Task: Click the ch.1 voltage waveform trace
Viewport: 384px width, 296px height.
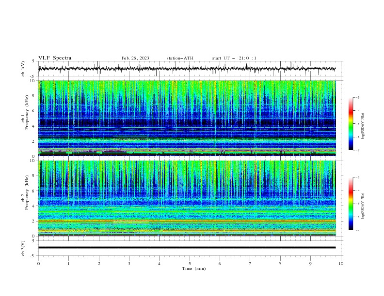Action: pyautogui.click(x=187, y=69)
